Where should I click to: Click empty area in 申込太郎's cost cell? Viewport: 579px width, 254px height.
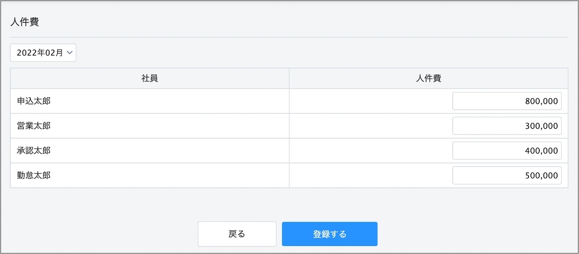pyautogui.click(x=370, y=101)
